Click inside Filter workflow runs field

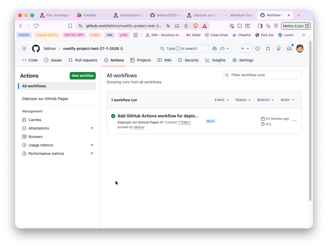click(262, 75)
